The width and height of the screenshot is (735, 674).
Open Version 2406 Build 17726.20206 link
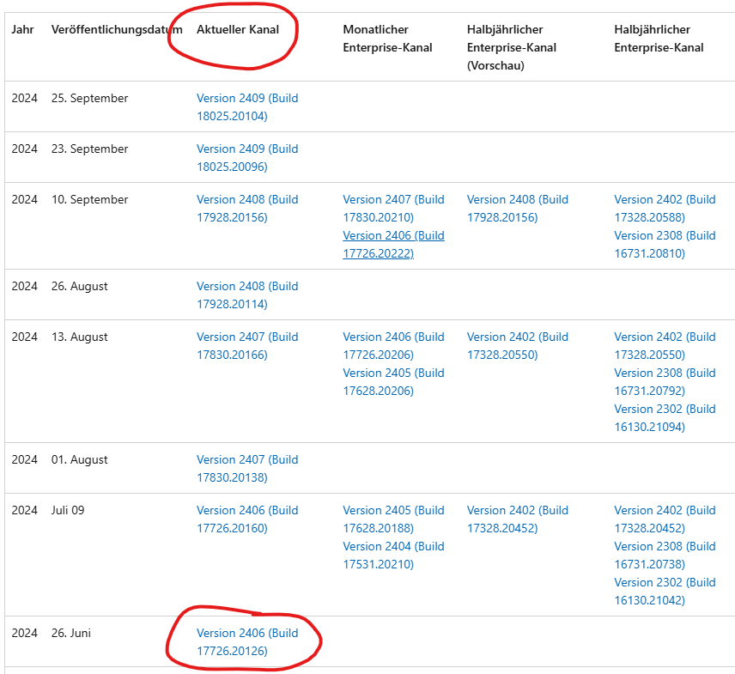pos(393,345)
